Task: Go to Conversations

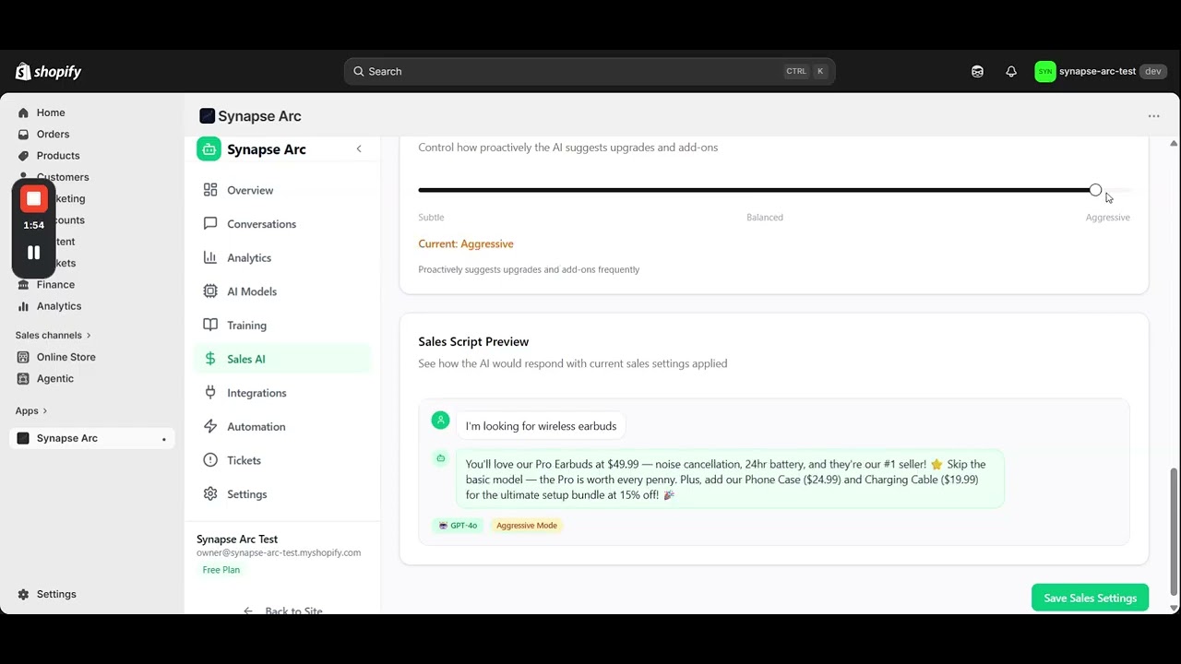Action: click(x=281, y=224)
